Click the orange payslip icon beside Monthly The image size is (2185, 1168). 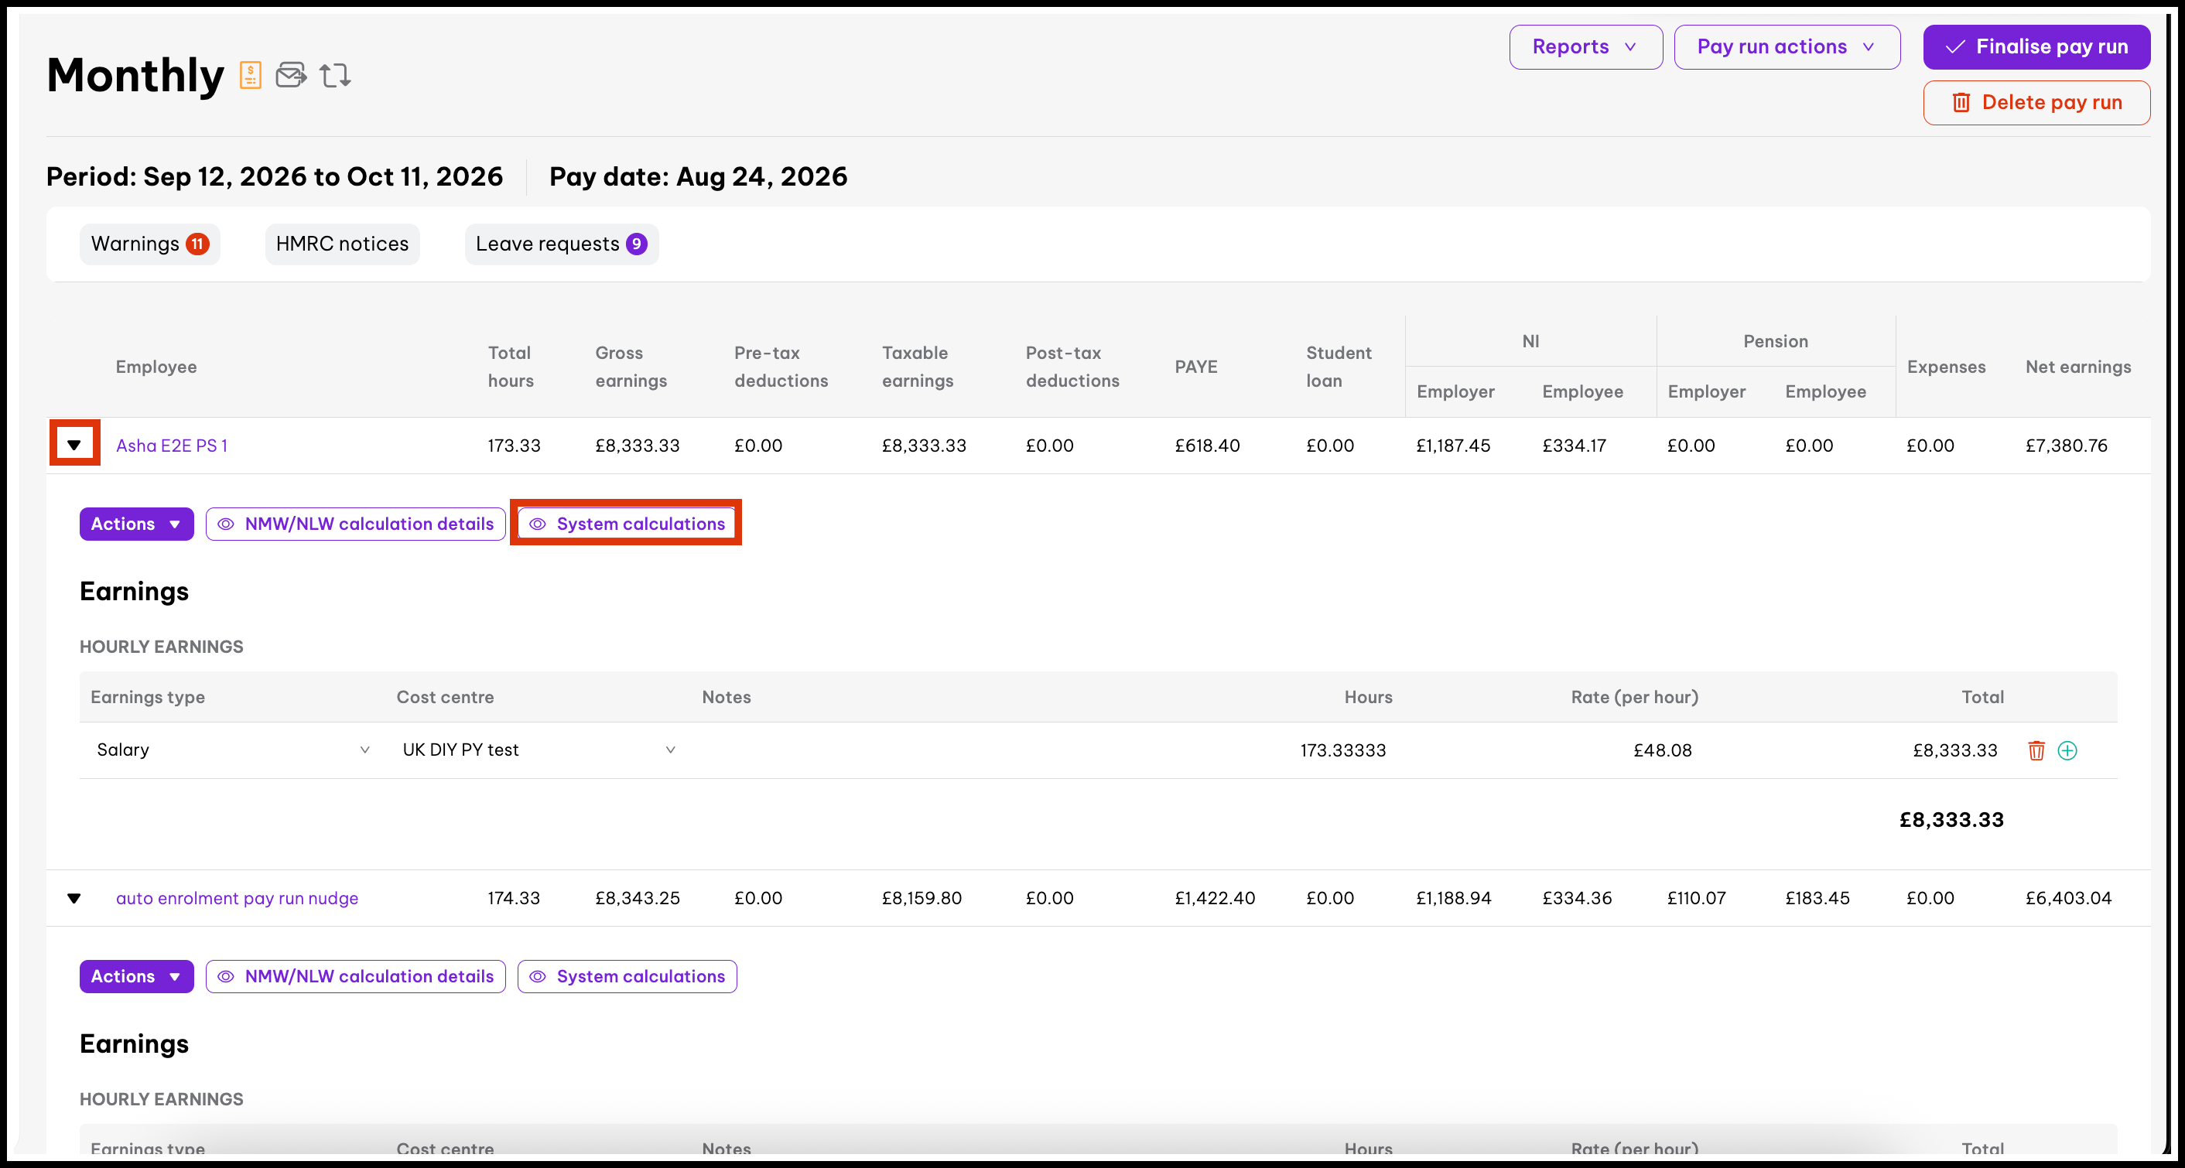coord(250,74)
